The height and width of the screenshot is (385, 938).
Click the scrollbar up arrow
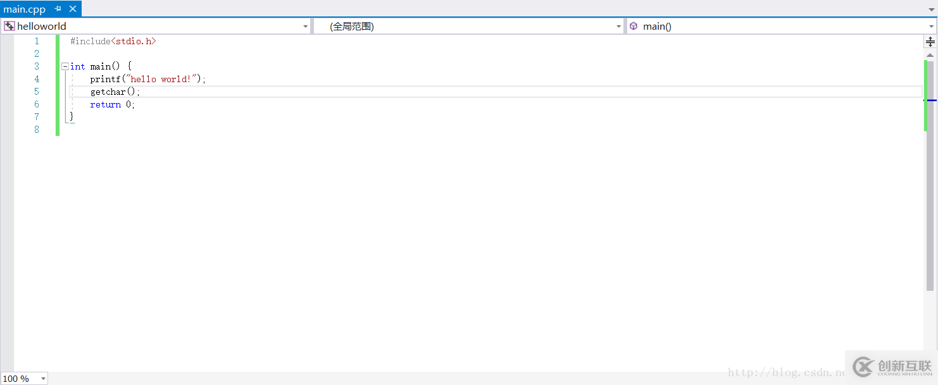coord(930,55)
